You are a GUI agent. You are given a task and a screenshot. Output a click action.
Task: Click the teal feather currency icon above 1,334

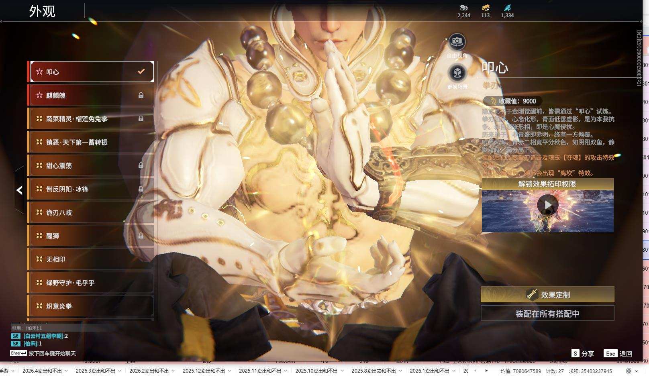click(507, 8)
